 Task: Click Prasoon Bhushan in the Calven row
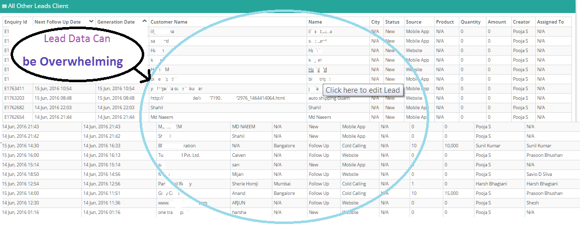pos(544,155)
